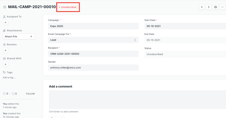Toggle the sidebar hamburger menu icon

pyautogui.click(x=5, y=7)
